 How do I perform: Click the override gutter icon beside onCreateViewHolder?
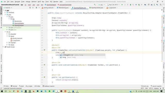click(45, 50)
